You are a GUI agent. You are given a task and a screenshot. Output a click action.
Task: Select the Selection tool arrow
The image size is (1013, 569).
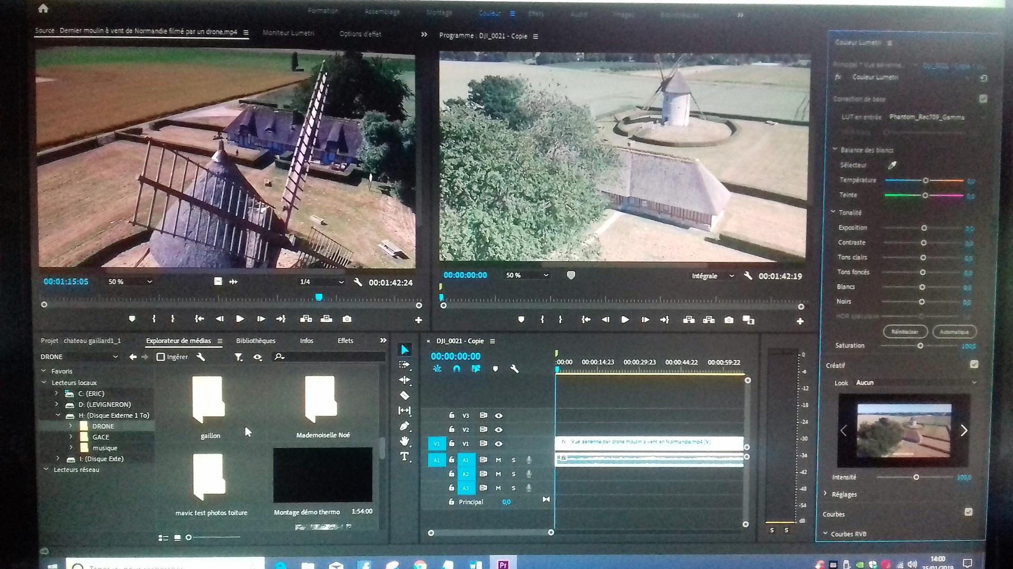coord(405,350)
